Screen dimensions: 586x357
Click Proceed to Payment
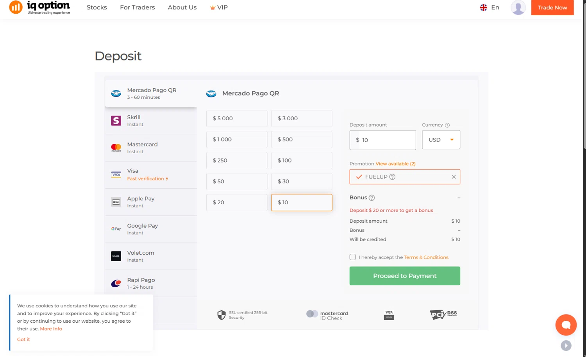click(x=405, y=276)
